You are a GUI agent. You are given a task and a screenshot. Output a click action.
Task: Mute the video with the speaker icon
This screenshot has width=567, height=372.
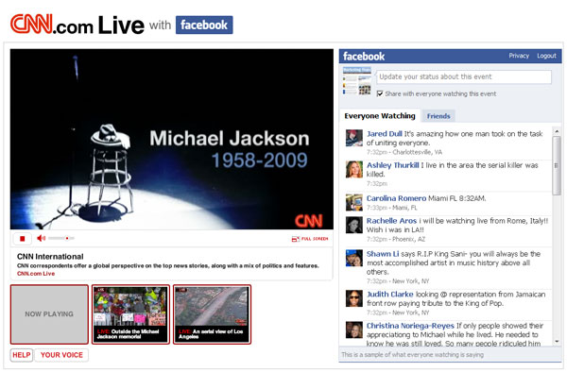(x=42, y=238)
